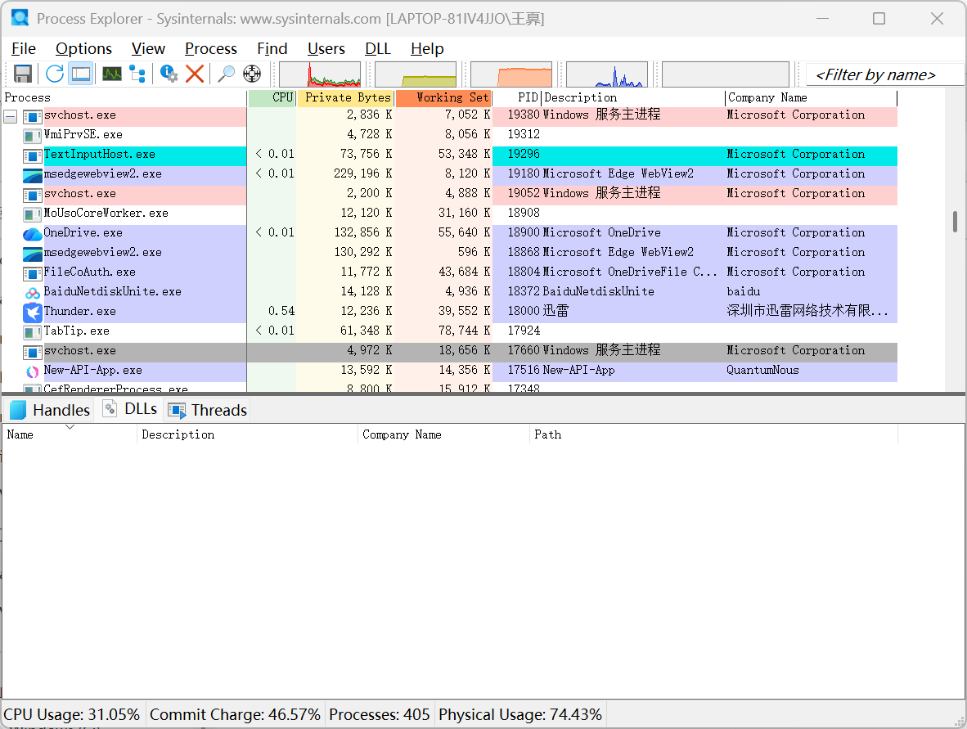Select svchost.exe row with PID 19052
The height and width of the screenshot is (729, 967).
tap(450, 194)
